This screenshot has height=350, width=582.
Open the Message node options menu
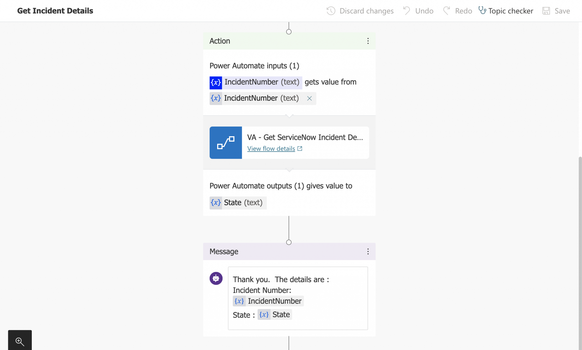pos(368,252)
